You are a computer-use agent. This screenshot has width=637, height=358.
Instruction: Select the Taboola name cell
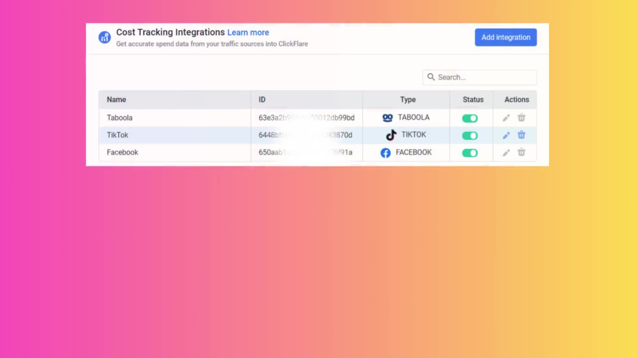click(175, 118)
